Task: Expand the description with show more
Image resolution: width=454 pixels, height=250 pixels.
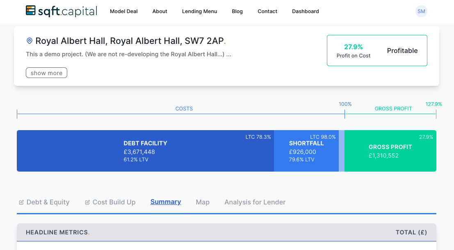Action: [46, 73]
